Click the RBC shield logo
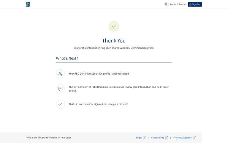 pos(28,4)
